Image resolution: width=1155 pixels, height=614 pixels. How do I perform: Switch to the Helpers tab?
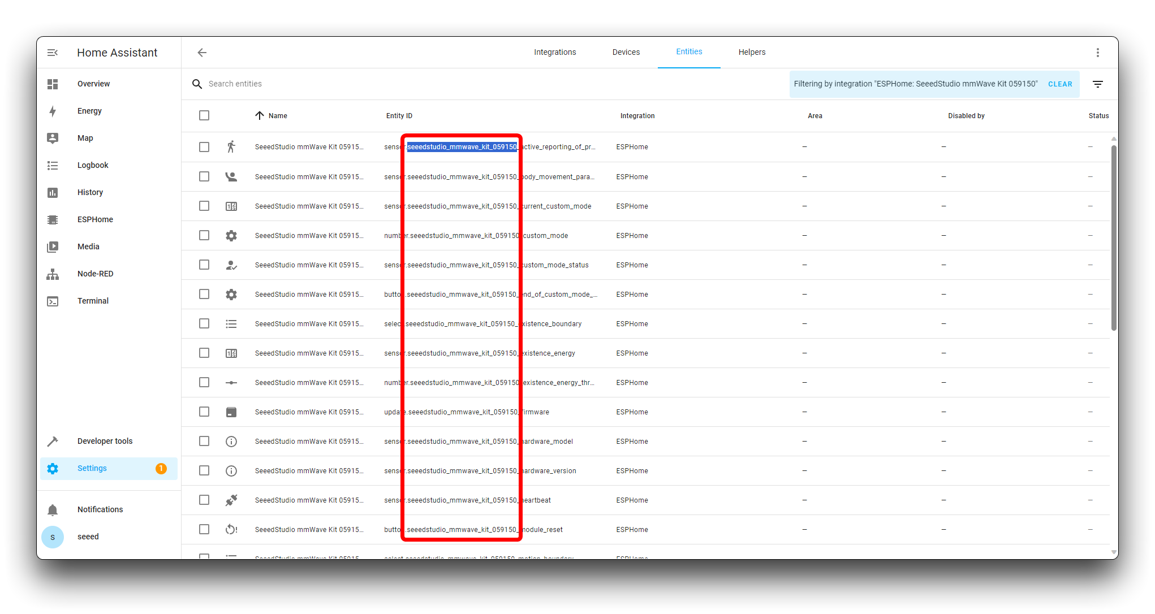click(x=751, y=52)
